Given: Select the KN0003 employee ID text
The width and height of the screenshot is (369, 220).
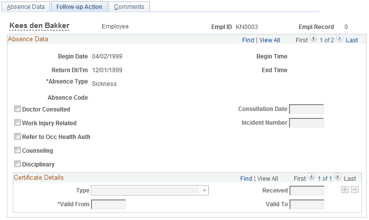Looking at the screenshot, I should [247, 27].
